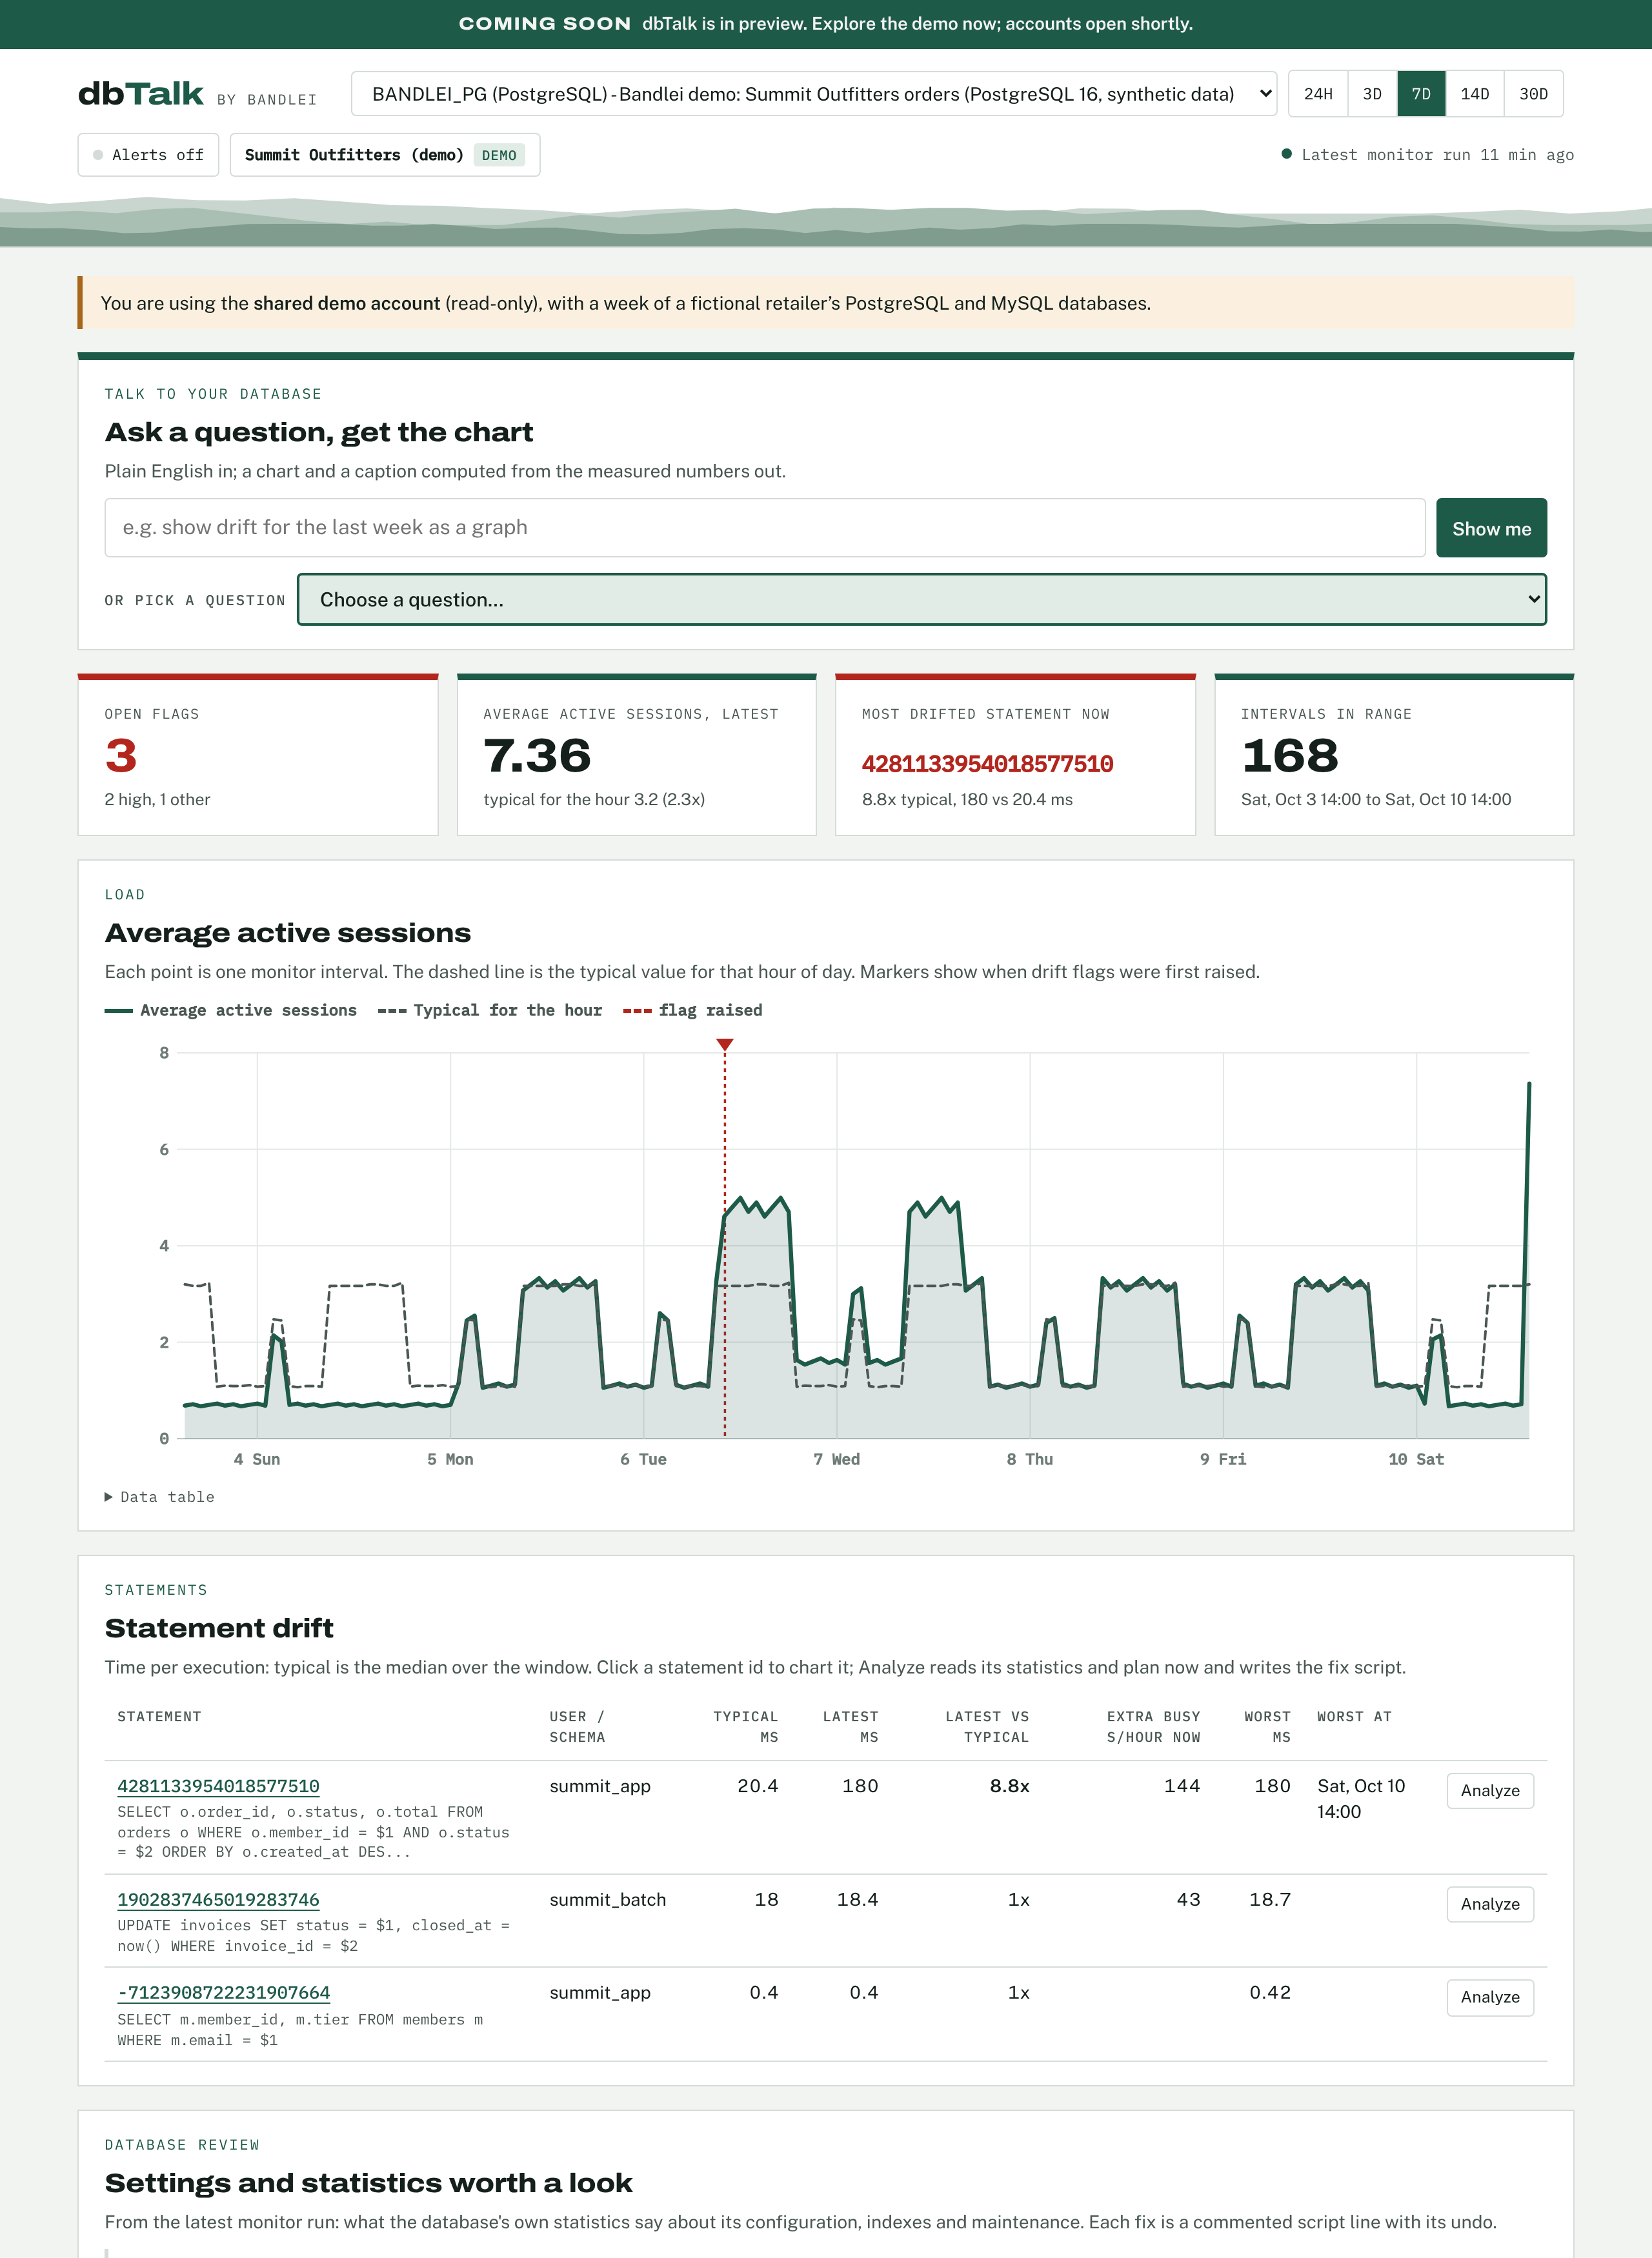Select the 30D time range
Viewport: 1652px width, 2258px height.
[1534, 94]
